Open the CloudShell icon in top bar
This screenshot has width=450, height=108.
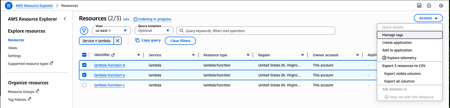coord(419,6)
